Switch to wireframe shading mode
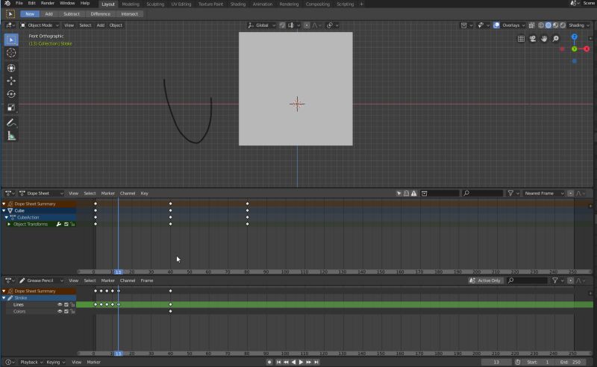This screenshot has width=597, height=367. click(541, 25)
